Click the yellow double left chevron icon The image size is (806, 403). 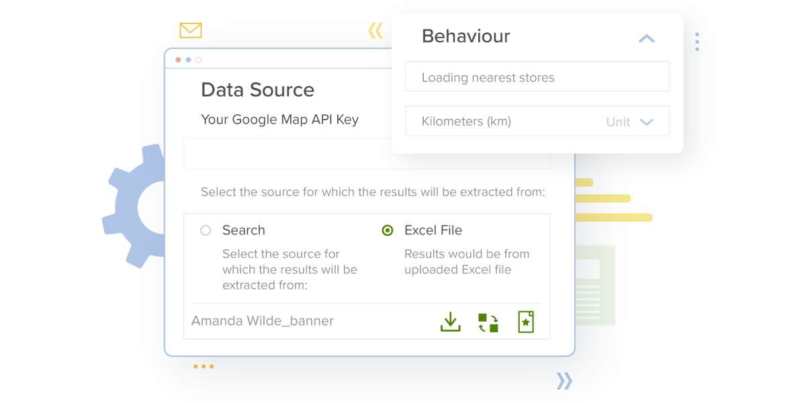pyautogui.click(x=375, y=30)
